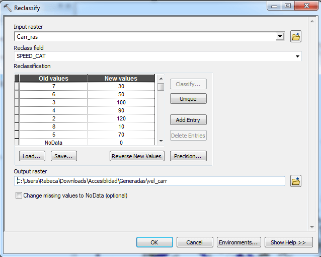Click the Load button
Screen dimensions: 321x257
(x=32, y=156)
